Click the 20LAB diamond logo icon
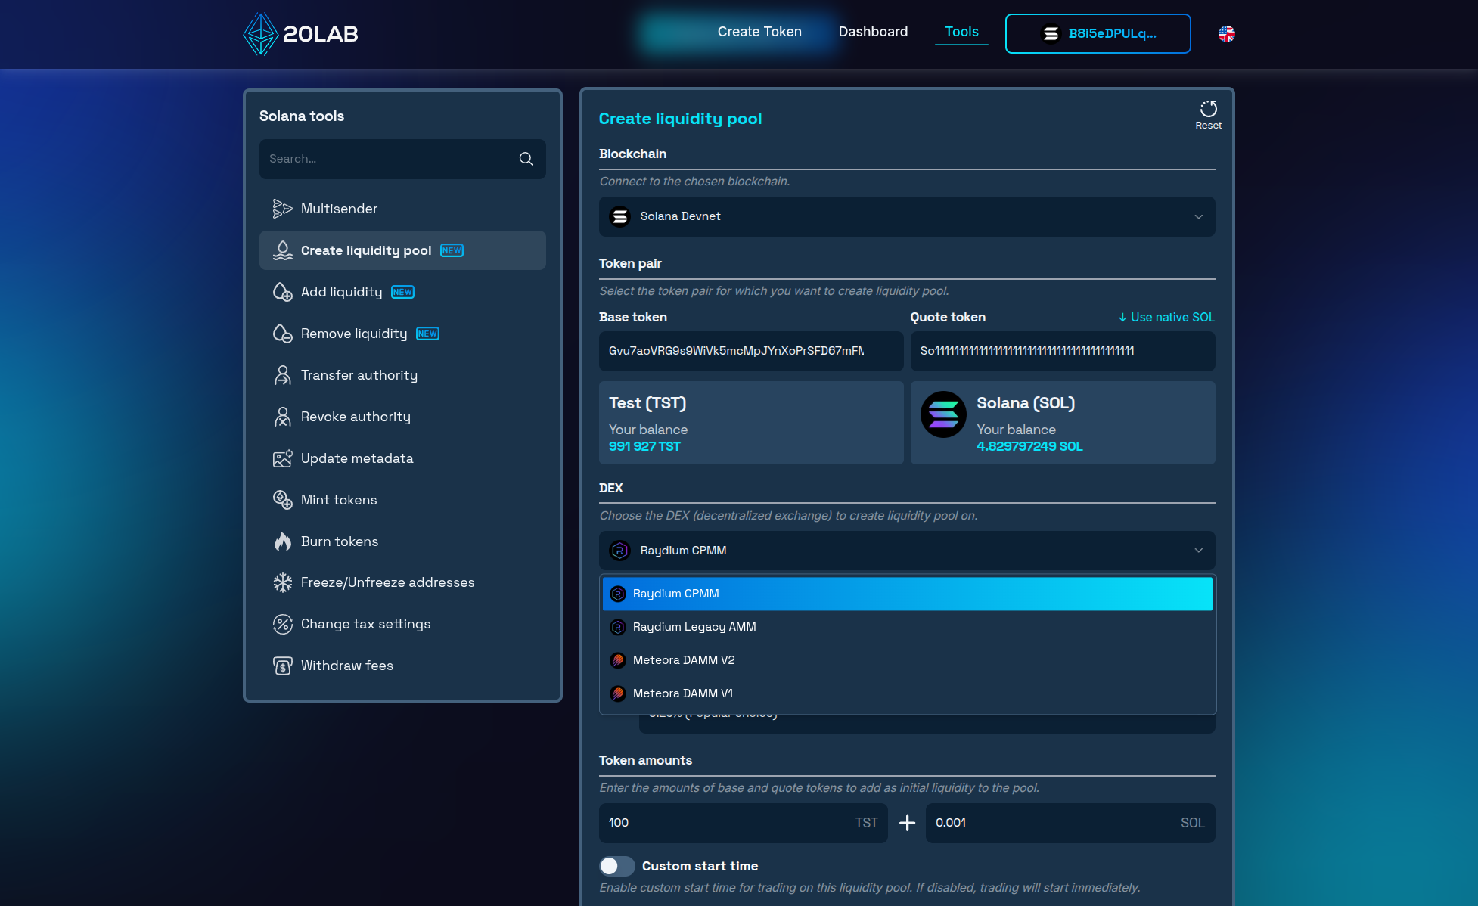This screenshot has width=1478, height=906. coord(260,34)
